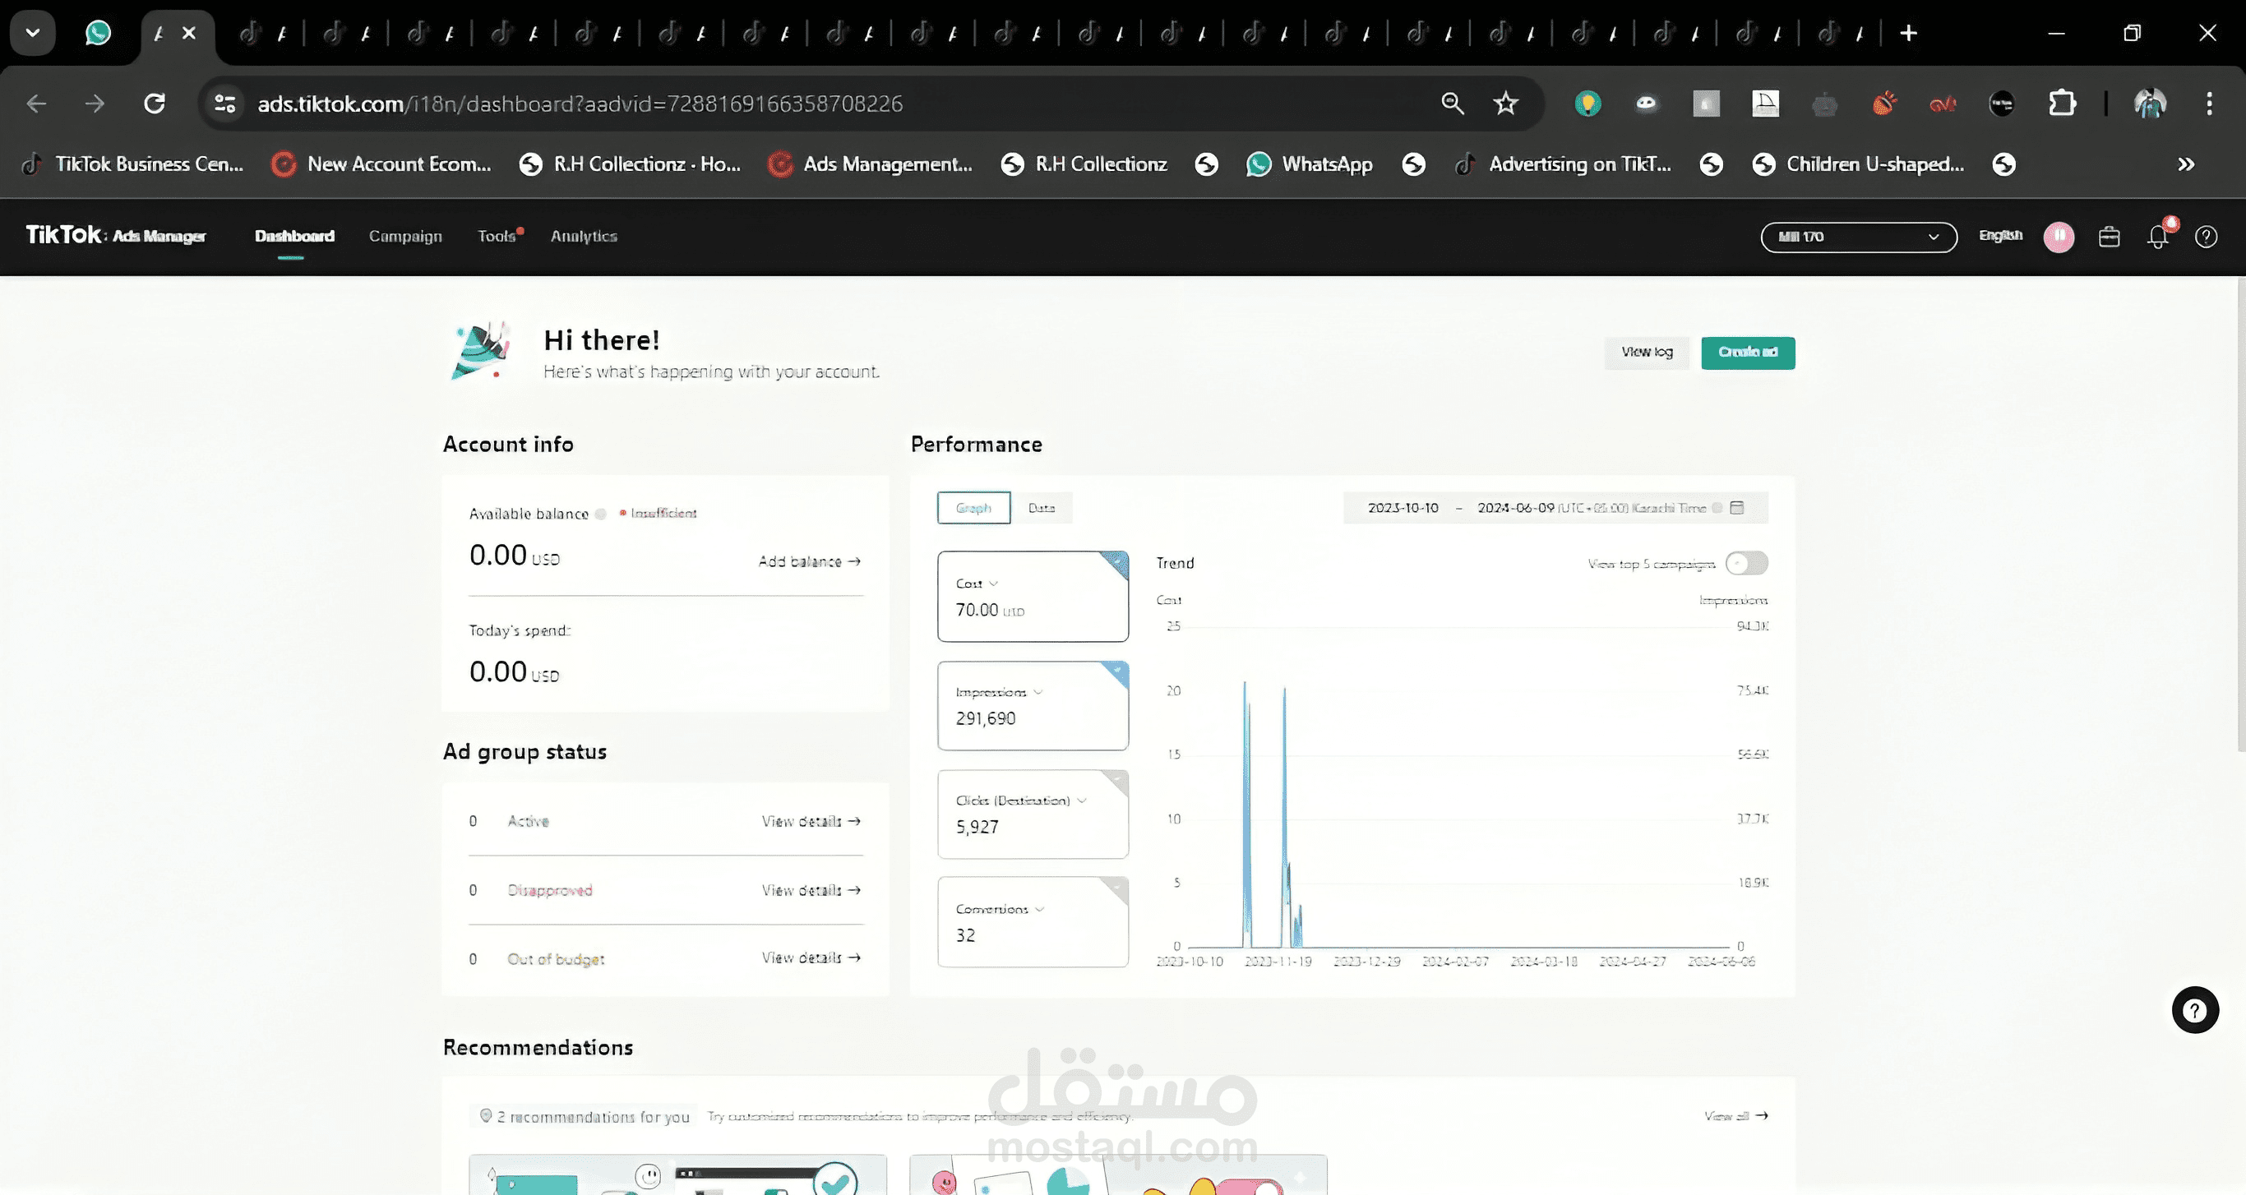
Task: Open the Advertising on TikT... bookmark
Action: pyautogui.click(x=1564, y=164)
